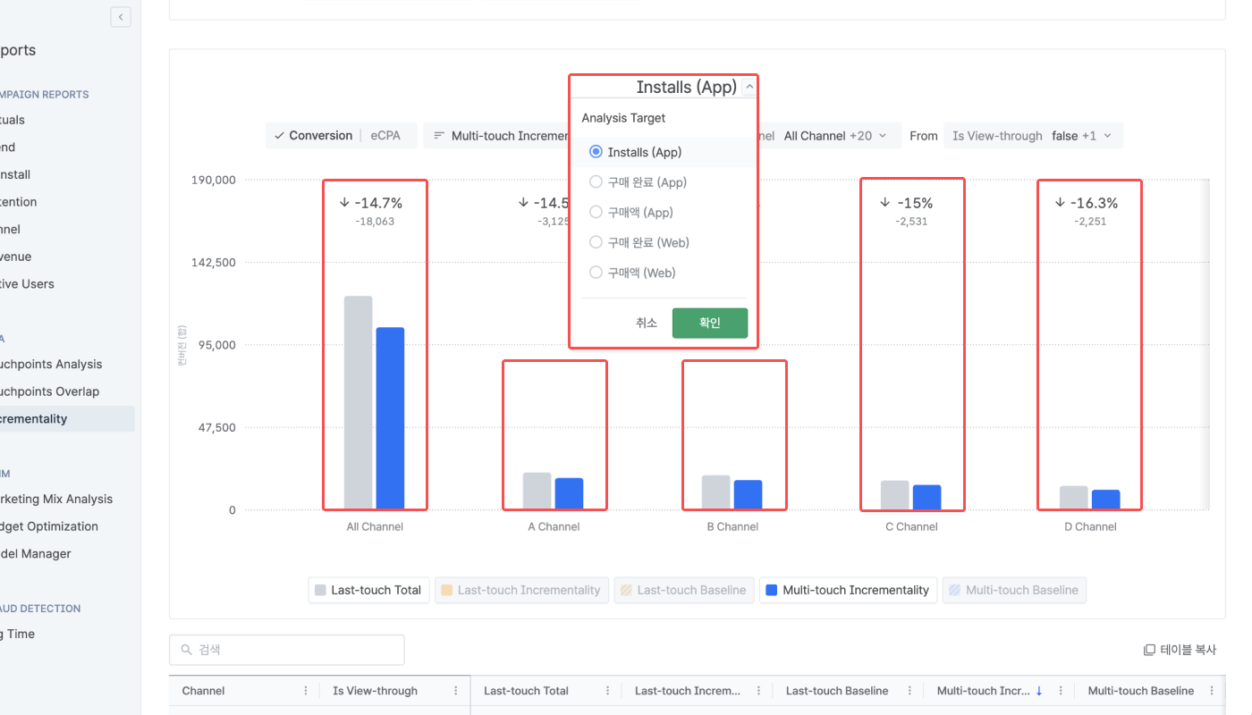This screenshot has width=1252, height=715.
Task: Click the "C Channel" x-axis label
Action: coord(911,527)
